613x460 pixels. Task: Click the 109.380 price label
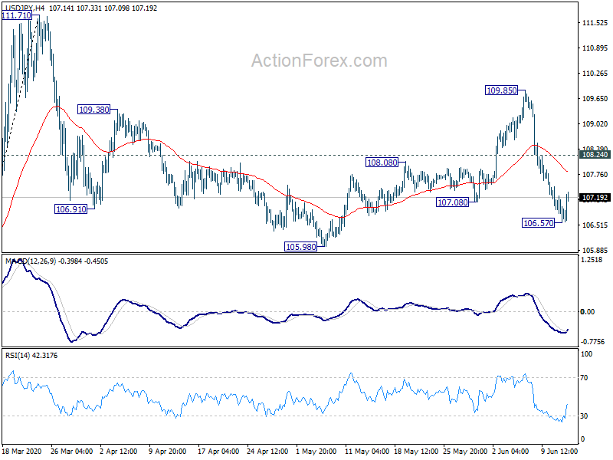pos(93,110)
